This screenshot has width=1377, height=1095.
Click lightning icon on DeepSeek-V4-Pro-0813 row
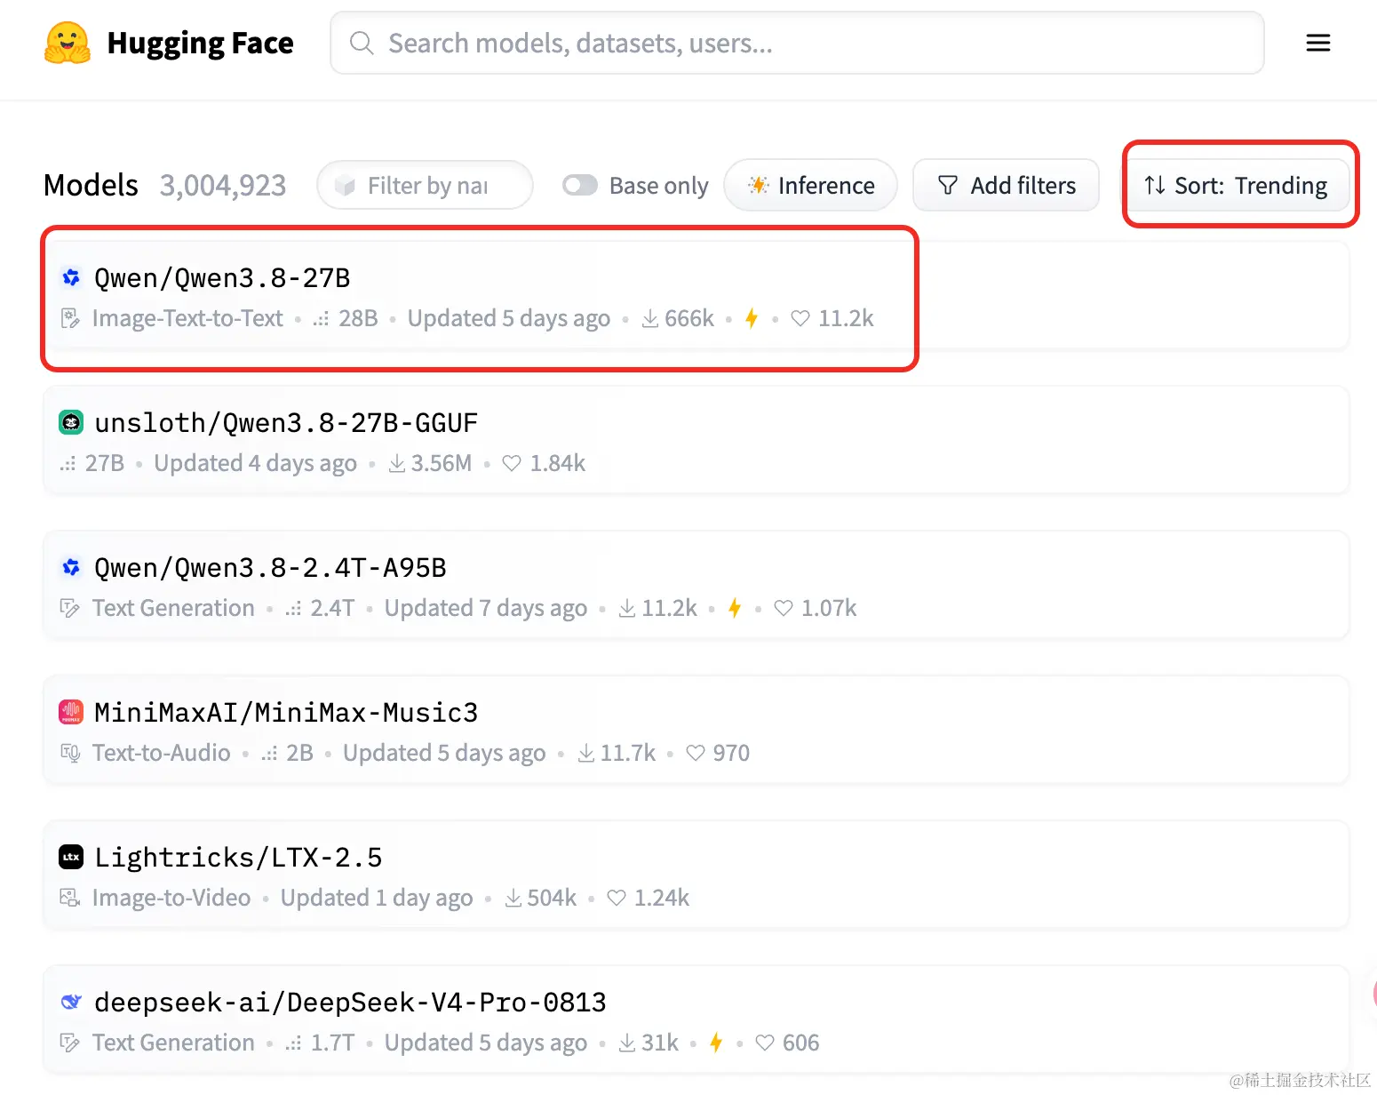716,1043
